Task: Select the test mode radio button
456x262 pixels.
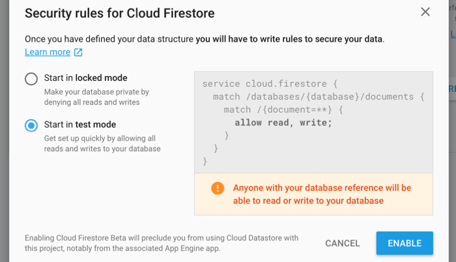Action: 31,126
